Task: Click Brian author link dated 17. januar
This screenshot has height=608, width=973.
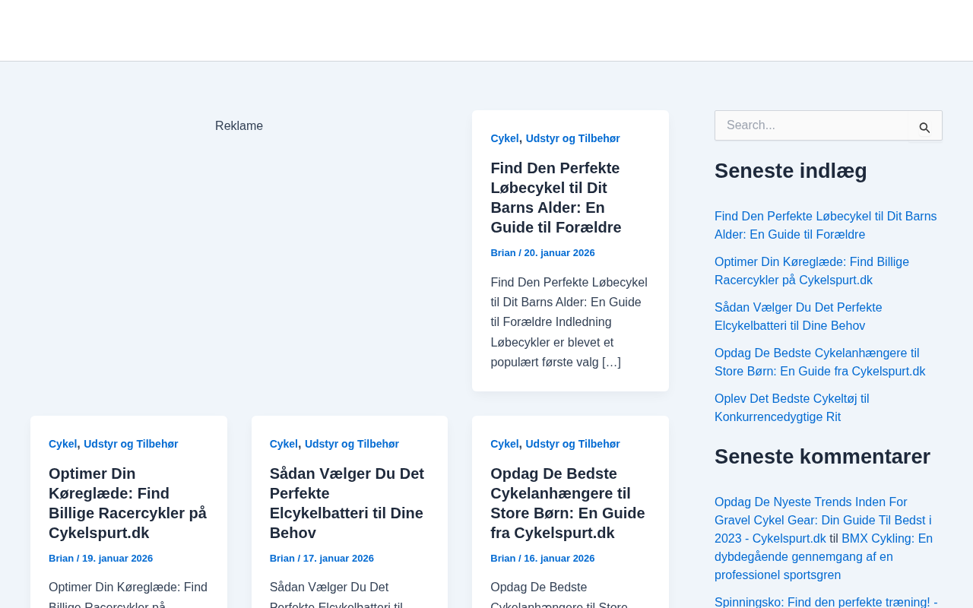Action: (x=282, y=559)
